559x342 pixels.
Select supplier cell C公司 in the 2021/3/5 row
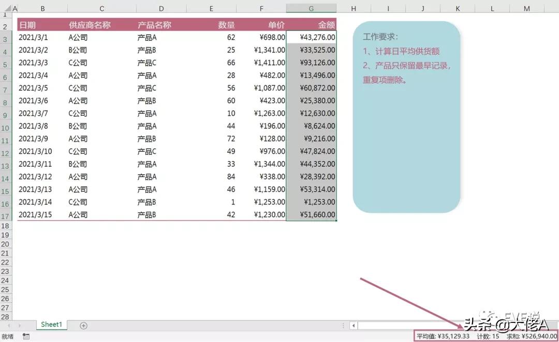coord(102,88)
